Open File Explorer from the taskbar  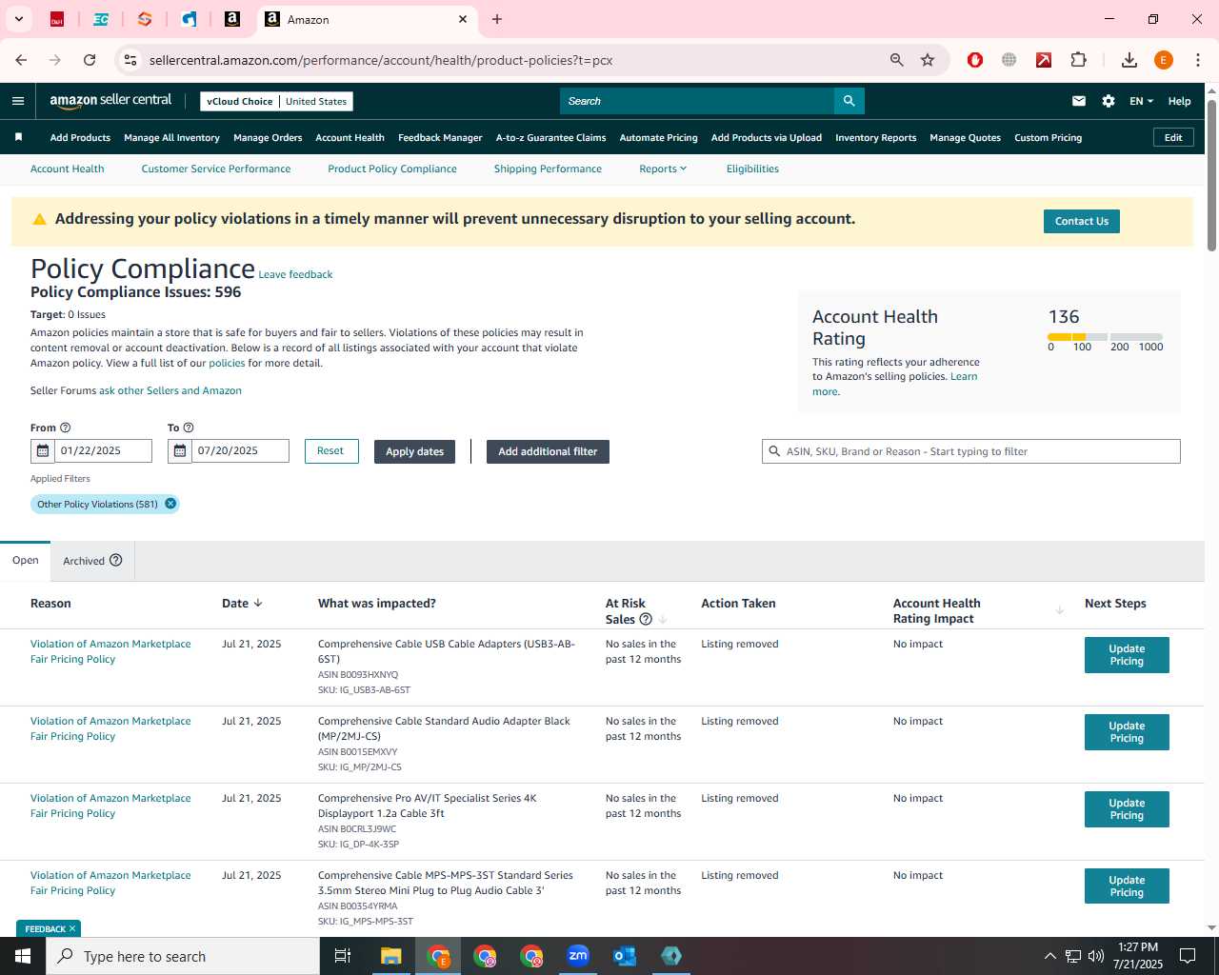click(391, 956)
